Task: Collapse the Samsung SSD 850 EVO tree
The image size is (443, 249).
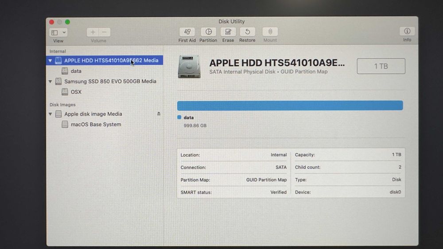Action: pyautogui.click(x=50, y=81)
